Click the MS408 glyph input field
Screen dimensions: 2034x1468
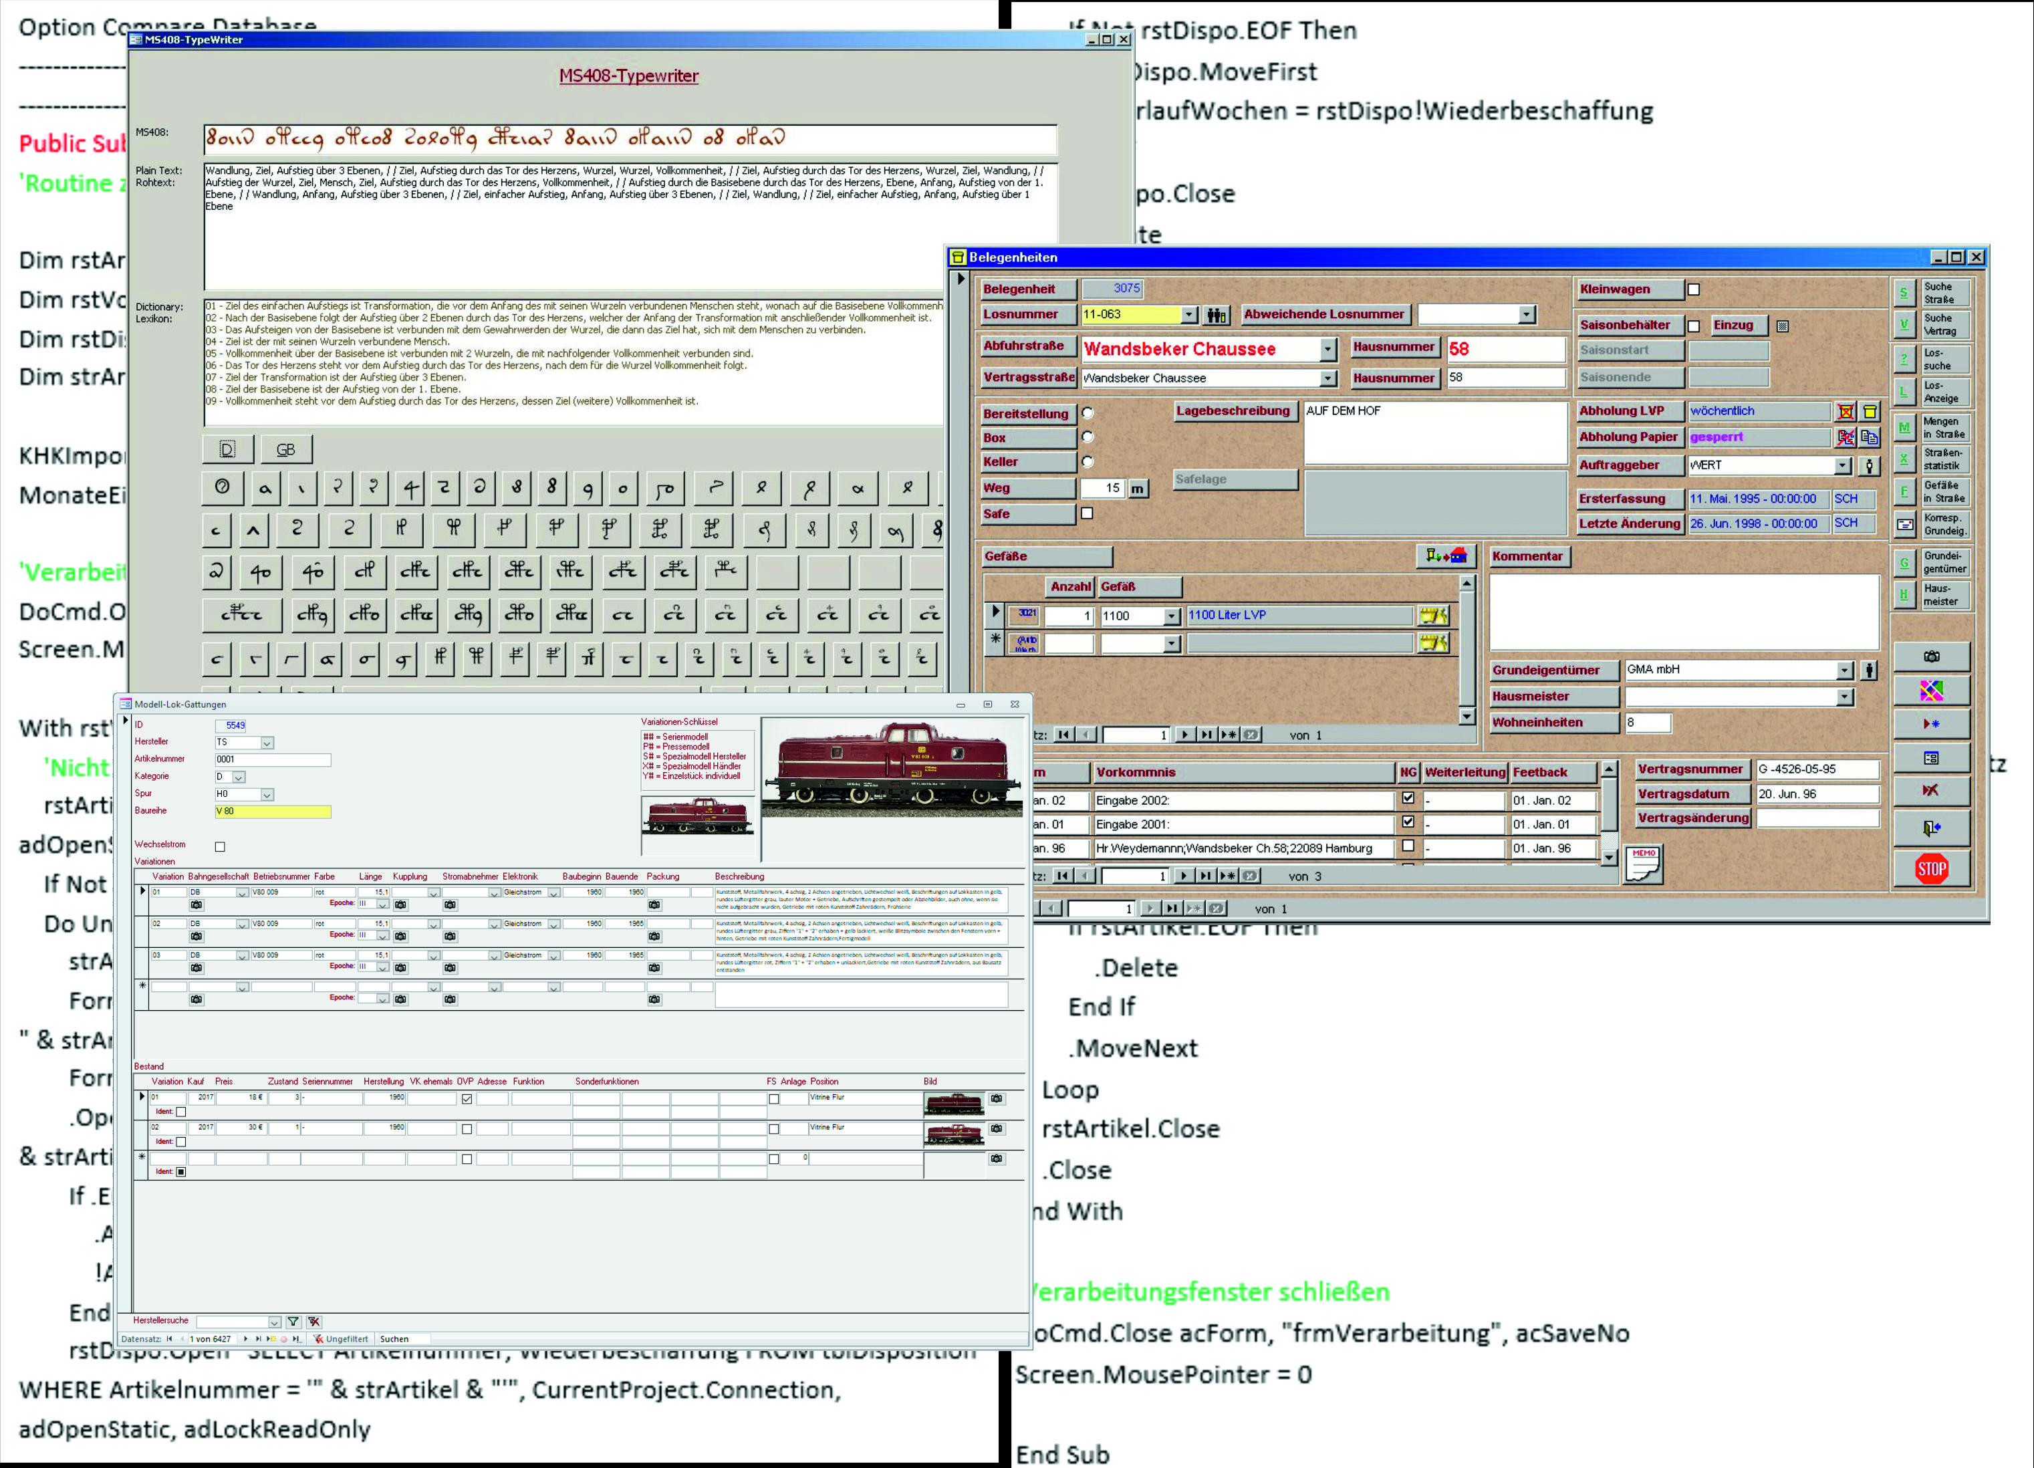[x=630, y=139]
